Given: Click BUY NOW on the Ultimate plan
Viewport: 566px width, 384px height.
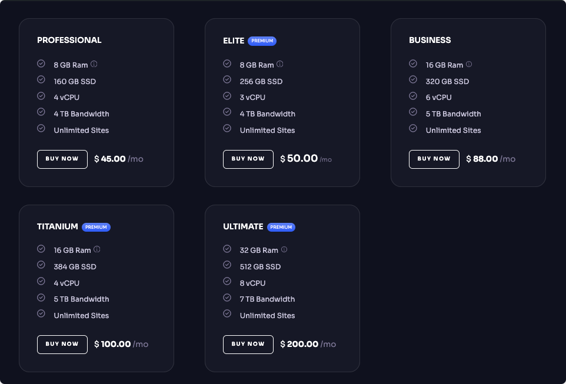Looking at the screenshot, I should pyautogui.click(x=248, y=344).
